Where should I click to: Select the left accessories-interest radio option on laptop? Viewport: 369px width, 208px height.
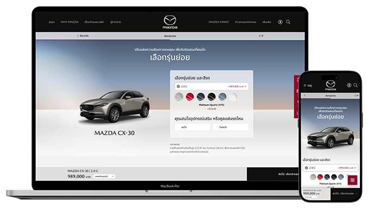193,127
